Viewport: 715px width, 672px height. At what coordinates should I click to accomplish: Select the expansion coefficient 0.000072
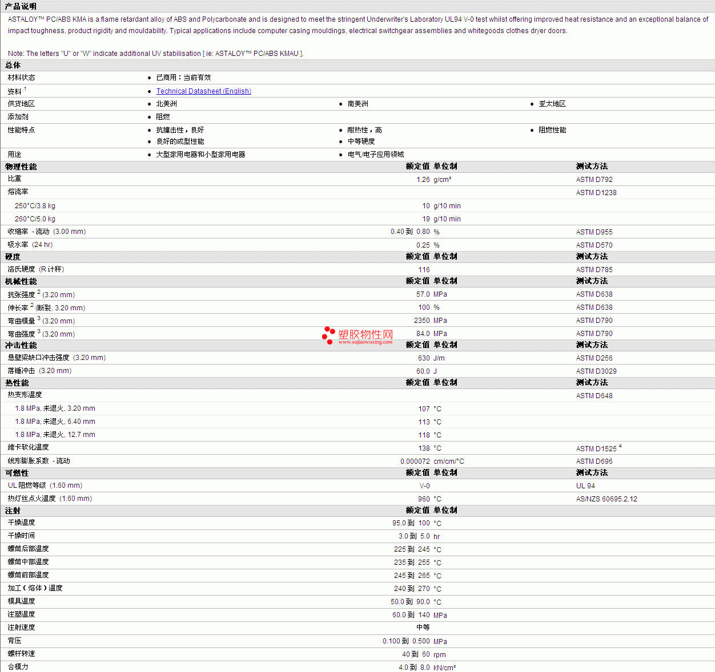pyautogui.click(x=415, y=462)
